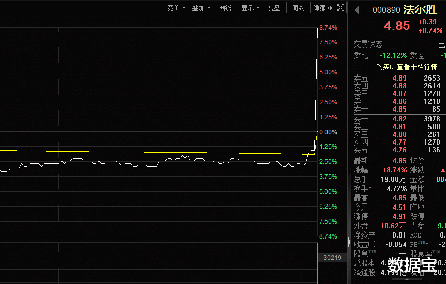Click the 隐藏 panel button
Image resolution: width=446 pixels, height=284 pixels.
[x=322, y=8]
